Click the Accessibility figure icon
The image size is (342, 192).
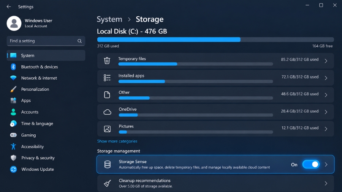(x=13, y=146)
